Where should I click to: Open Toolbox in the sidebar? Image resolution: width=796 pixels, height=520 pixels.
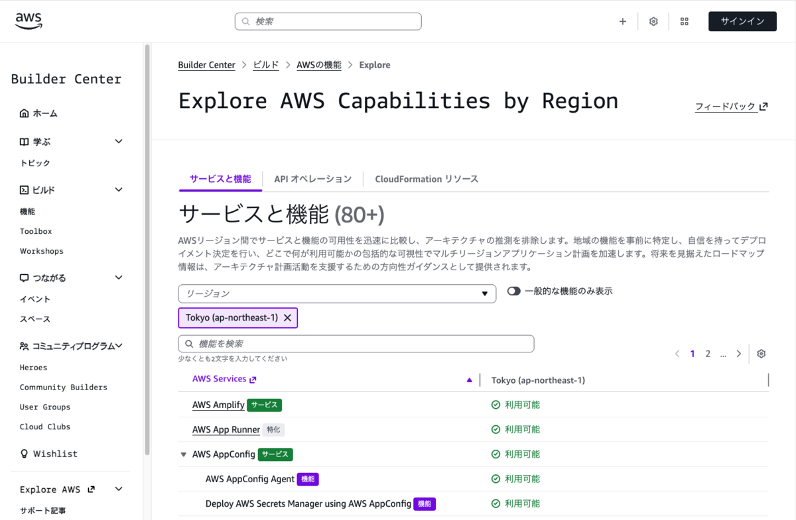[36, 231]
